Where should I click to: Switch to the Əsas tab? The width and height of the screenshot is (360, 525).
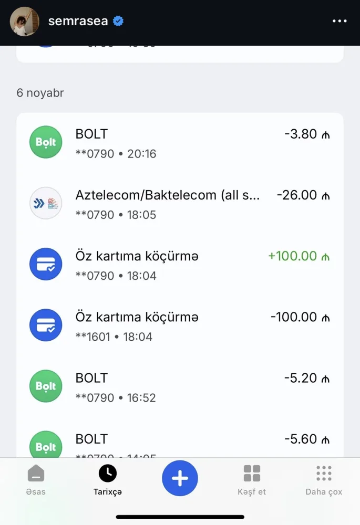click(36, 480)
